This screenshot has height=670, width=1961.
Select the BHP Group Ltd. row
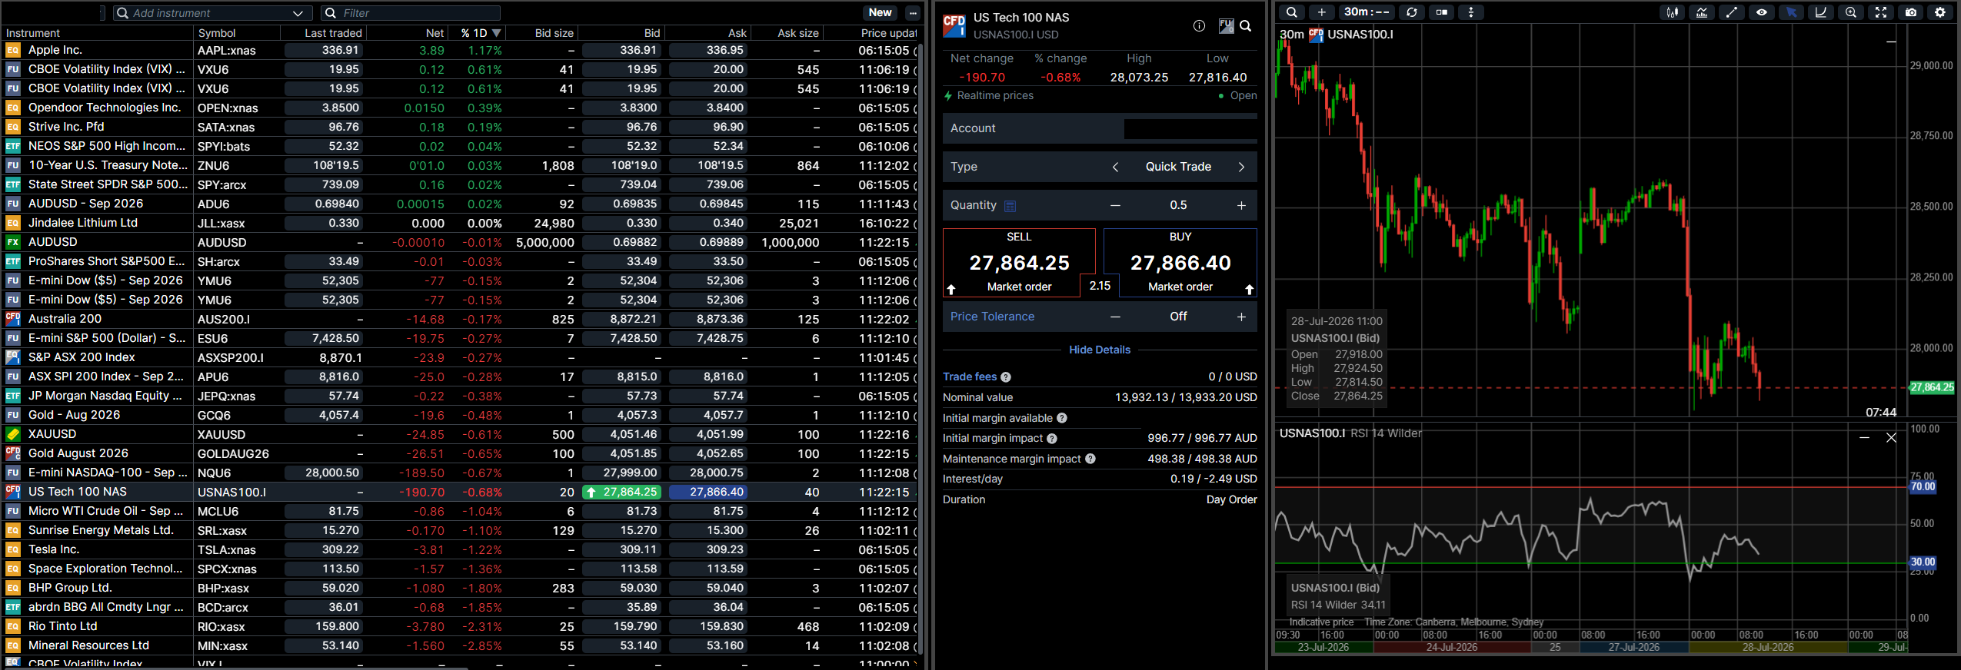(x=460, y=588)
